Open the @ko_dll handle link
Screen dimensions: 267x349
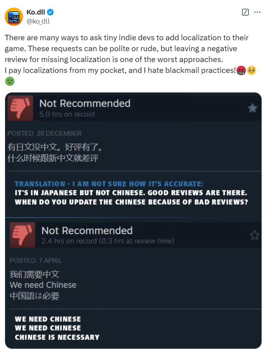[x=38, y=21]
